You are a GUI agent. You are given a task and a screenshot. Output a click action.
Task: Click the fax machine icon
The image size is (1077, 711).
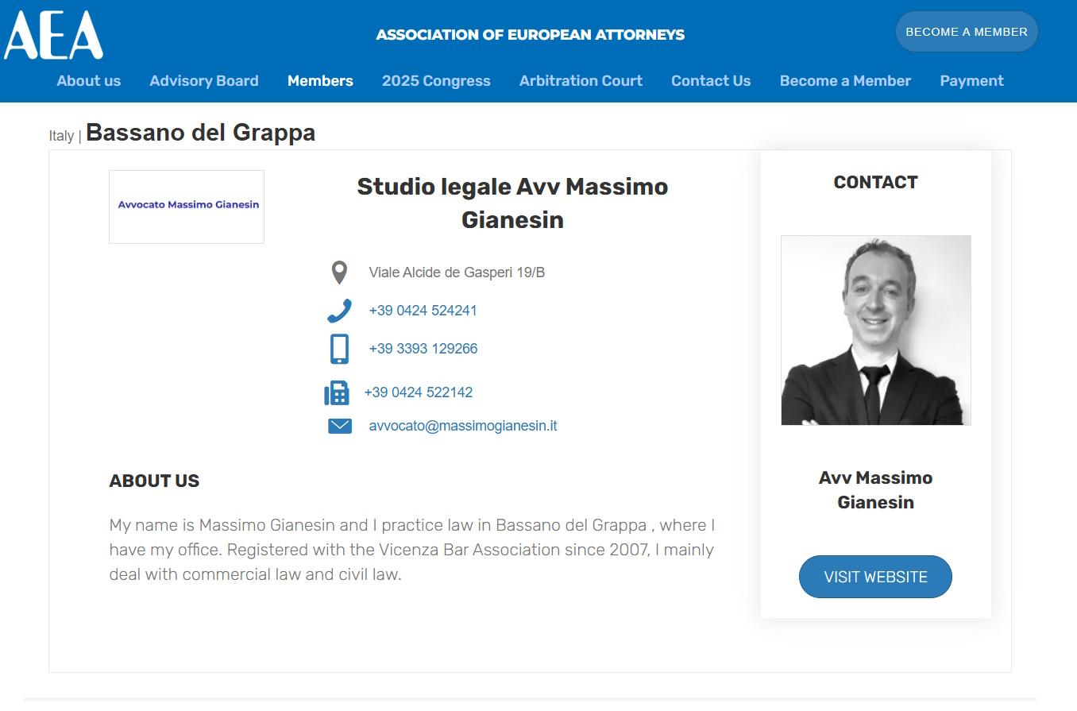click(338, 392)
